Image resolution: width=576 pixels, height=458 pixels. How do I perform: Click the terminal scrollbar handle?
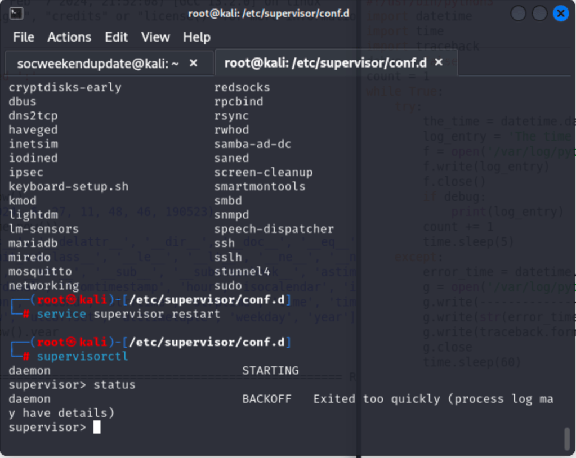click(566, 439)
